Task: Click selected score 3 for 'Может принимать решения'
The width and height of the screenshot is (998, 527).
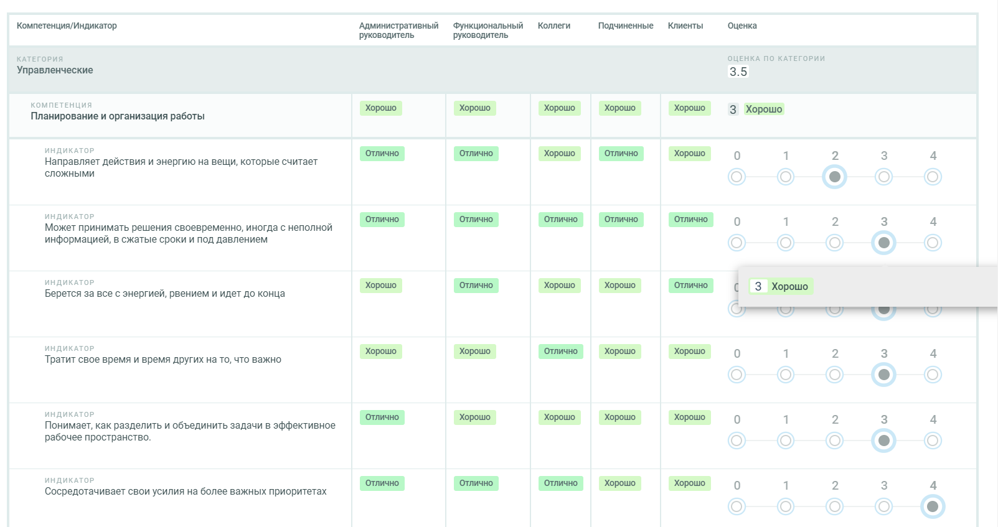Action: click(883, 243)
